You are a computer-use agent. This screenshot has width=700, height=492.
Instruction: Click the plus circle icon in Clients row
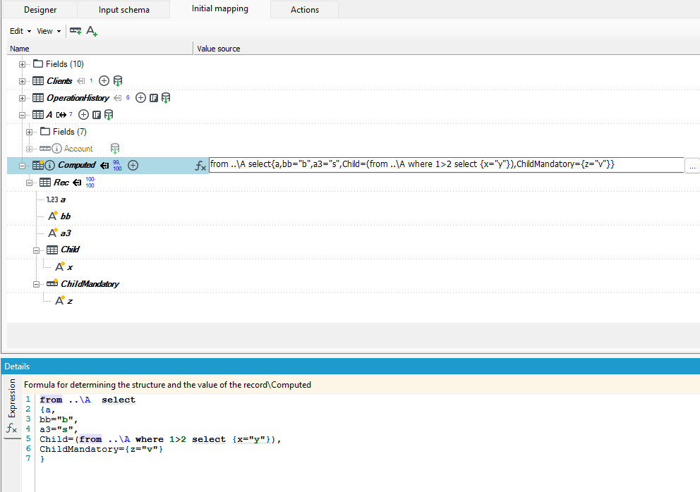click(104, 81)
